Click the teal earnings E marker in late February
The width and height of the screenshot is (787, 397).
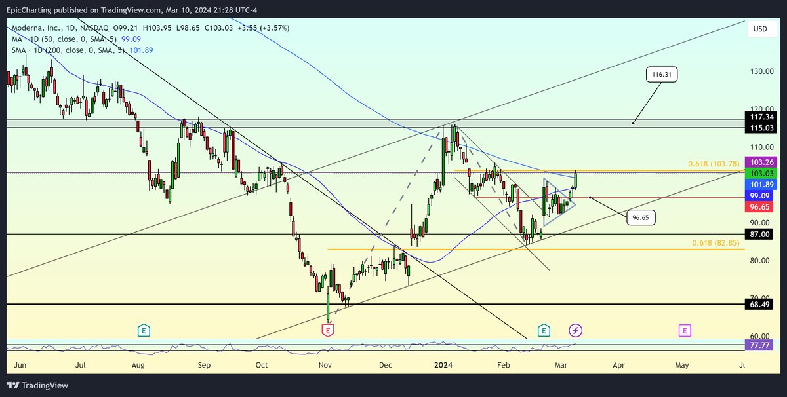543,330
